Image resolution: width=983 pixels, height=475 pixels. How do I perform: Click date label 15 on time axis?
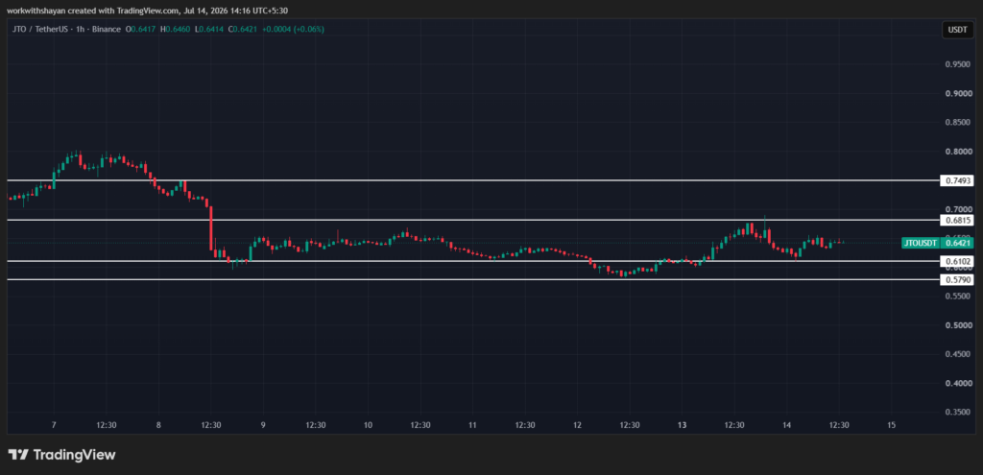[x=892, y=425]
